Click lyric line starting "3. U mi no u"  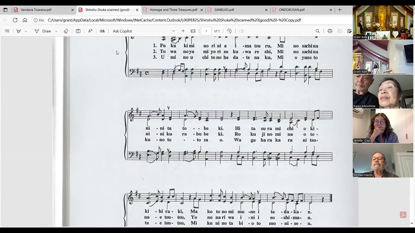[235, 58]
